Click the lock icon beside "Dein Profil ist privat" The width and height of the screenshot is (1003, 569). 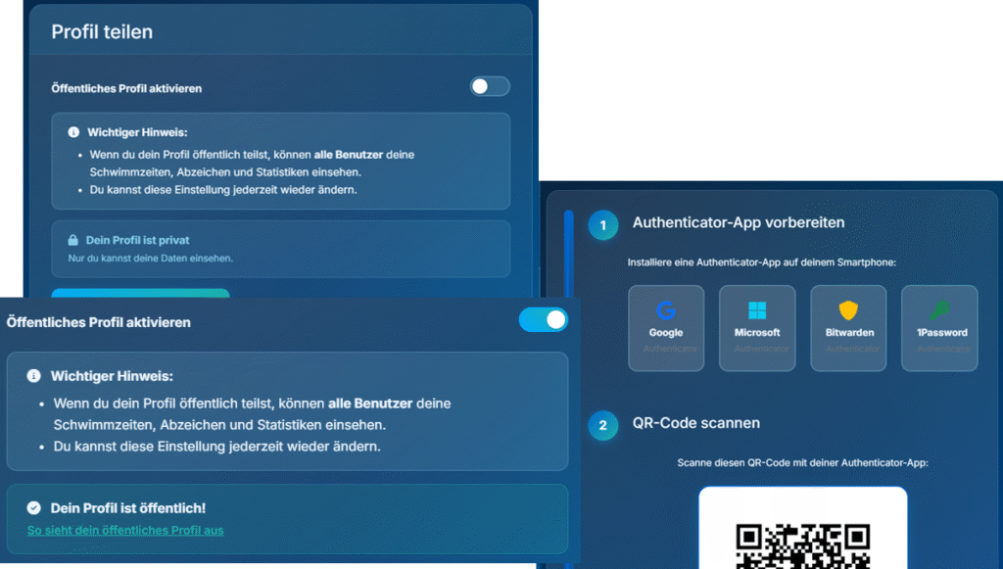point(73,240)
